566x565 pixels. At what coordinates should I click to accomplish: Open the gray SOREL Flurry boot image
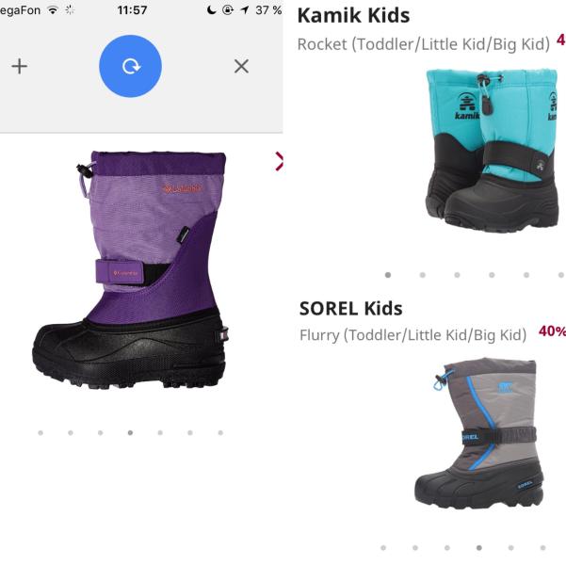click(479, 433)
